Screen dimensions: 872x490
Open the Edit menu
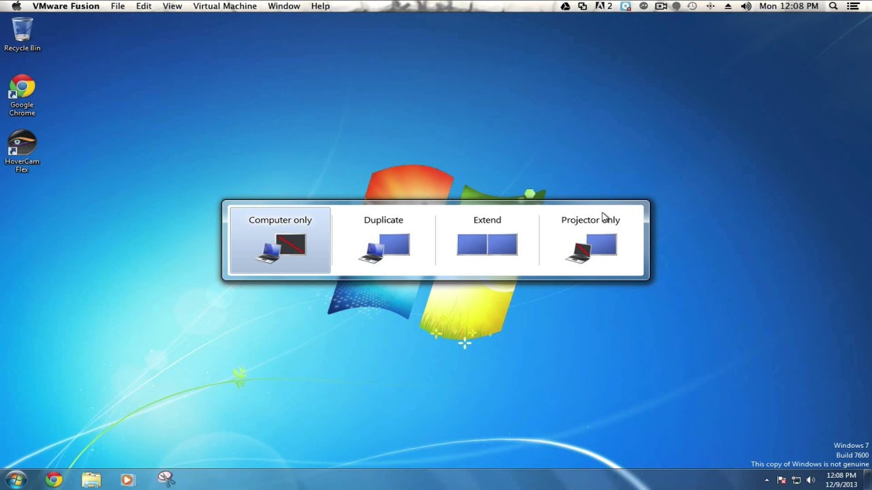pos(144,6)
